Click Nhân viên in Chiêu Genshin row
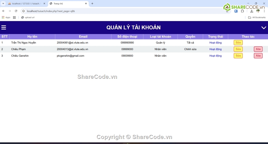 click(161, 56)
